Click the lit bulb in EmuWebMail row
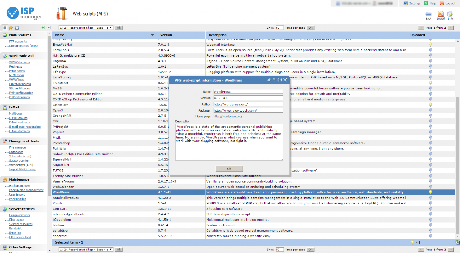 coord(430,45)
